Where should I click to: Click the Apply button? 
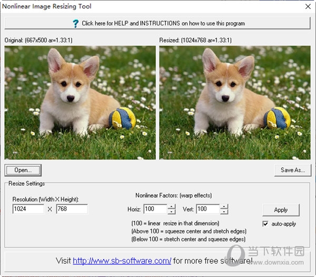pyautogui.click(x=281, y=210)
